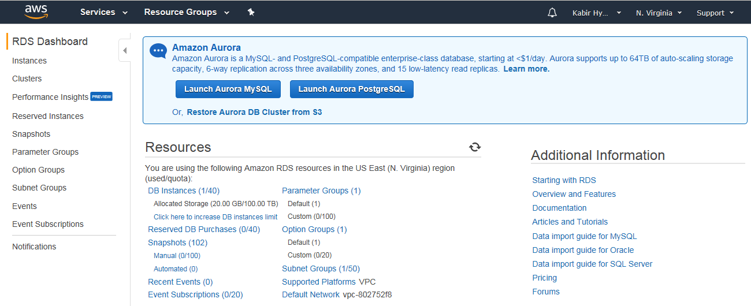Select Parameter Groups in the sidebar

click(45, 152)
